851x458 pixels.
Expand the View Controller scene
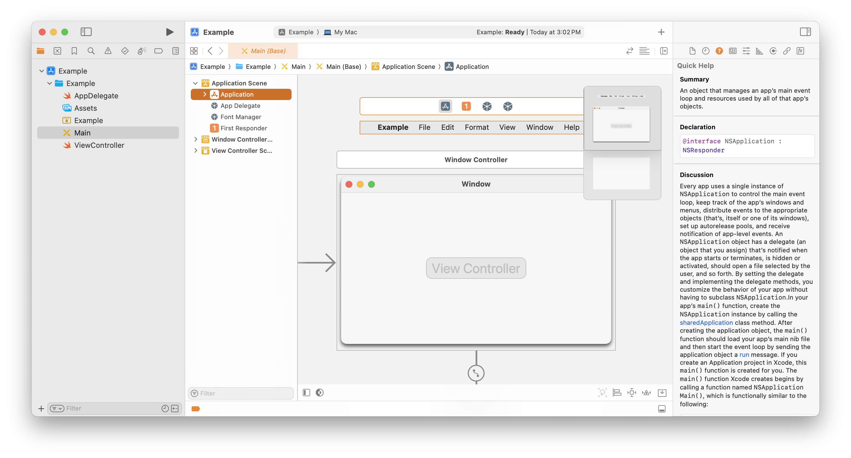coord(196,150)
